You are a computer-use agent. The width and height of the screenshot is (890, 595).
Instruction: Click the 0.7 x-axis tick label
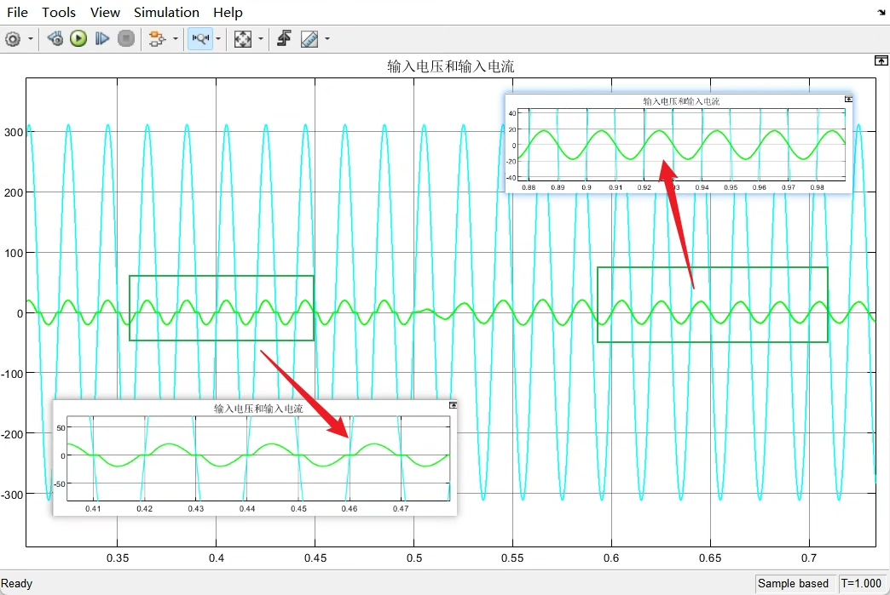click(x=809, y=558)
